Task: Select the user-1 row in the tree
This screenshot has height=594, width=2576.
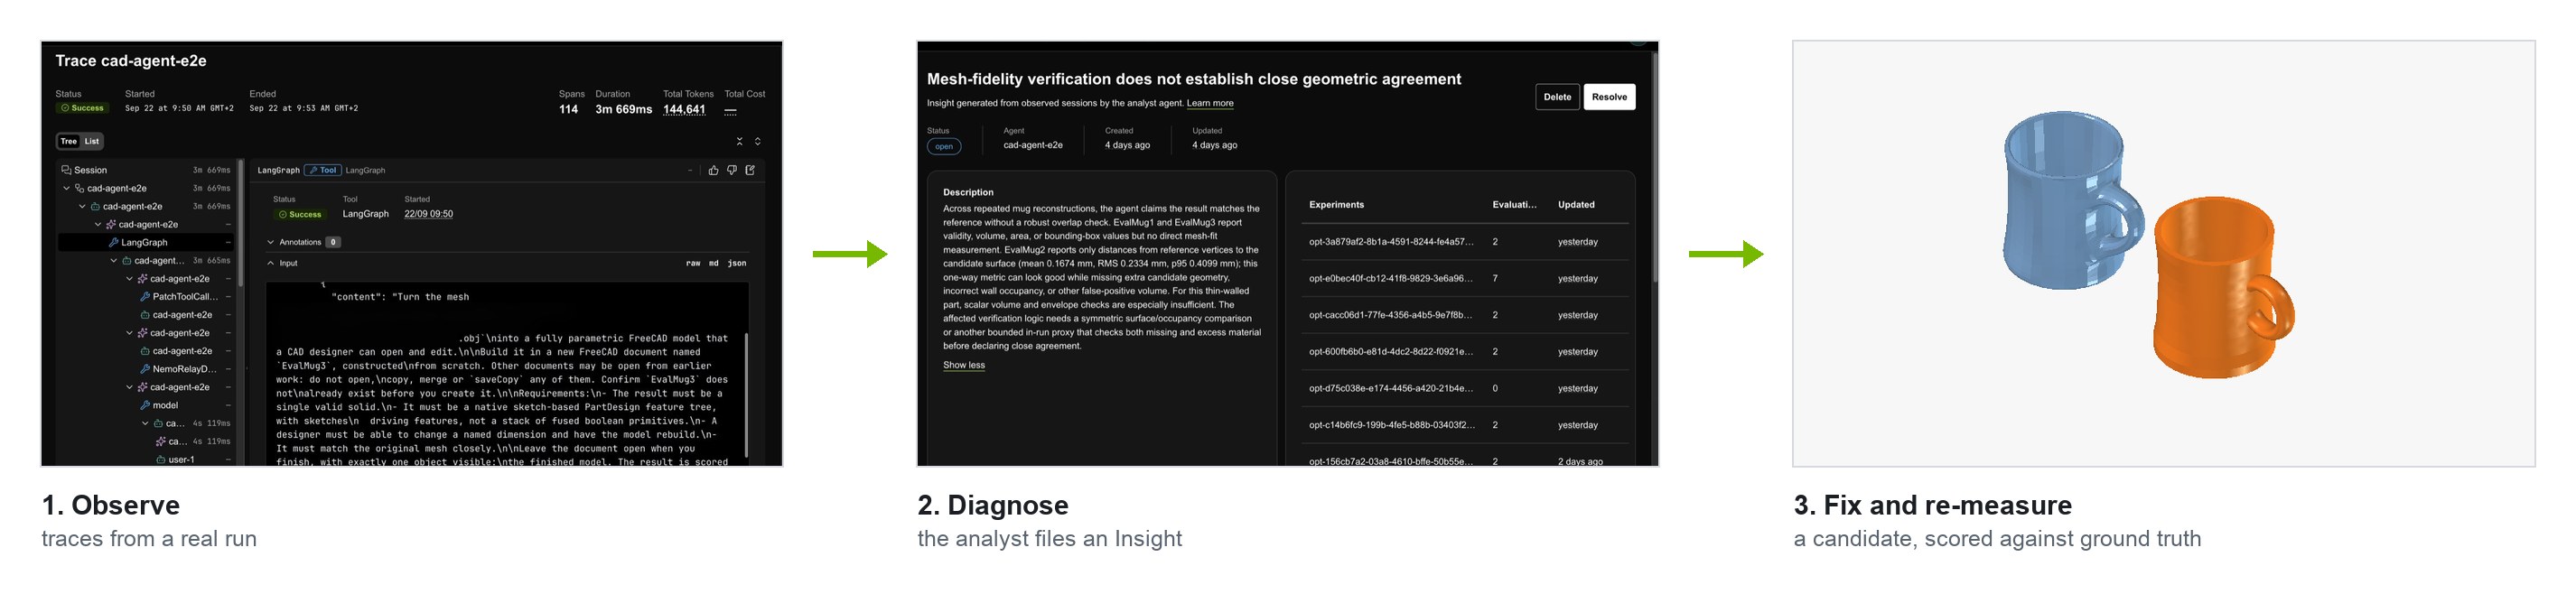Action: click(x=146, y=460)
